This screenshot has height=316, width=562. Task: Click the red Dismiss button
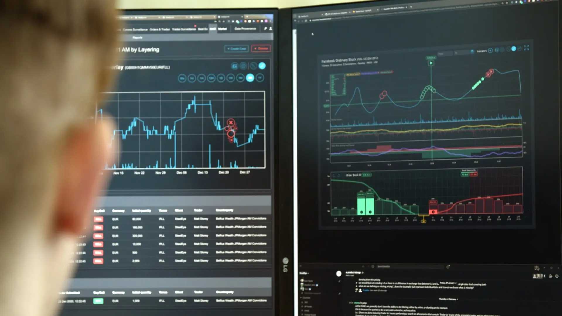pyautogui.click(x=261, y=48)
